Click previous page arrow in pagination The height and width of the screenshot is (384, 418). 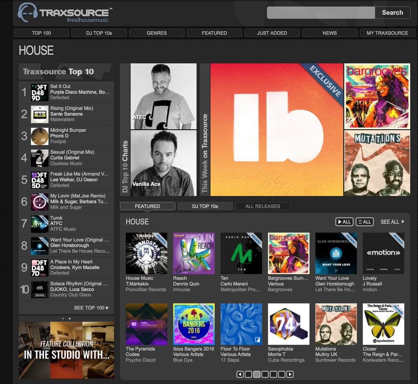(240, 374)
